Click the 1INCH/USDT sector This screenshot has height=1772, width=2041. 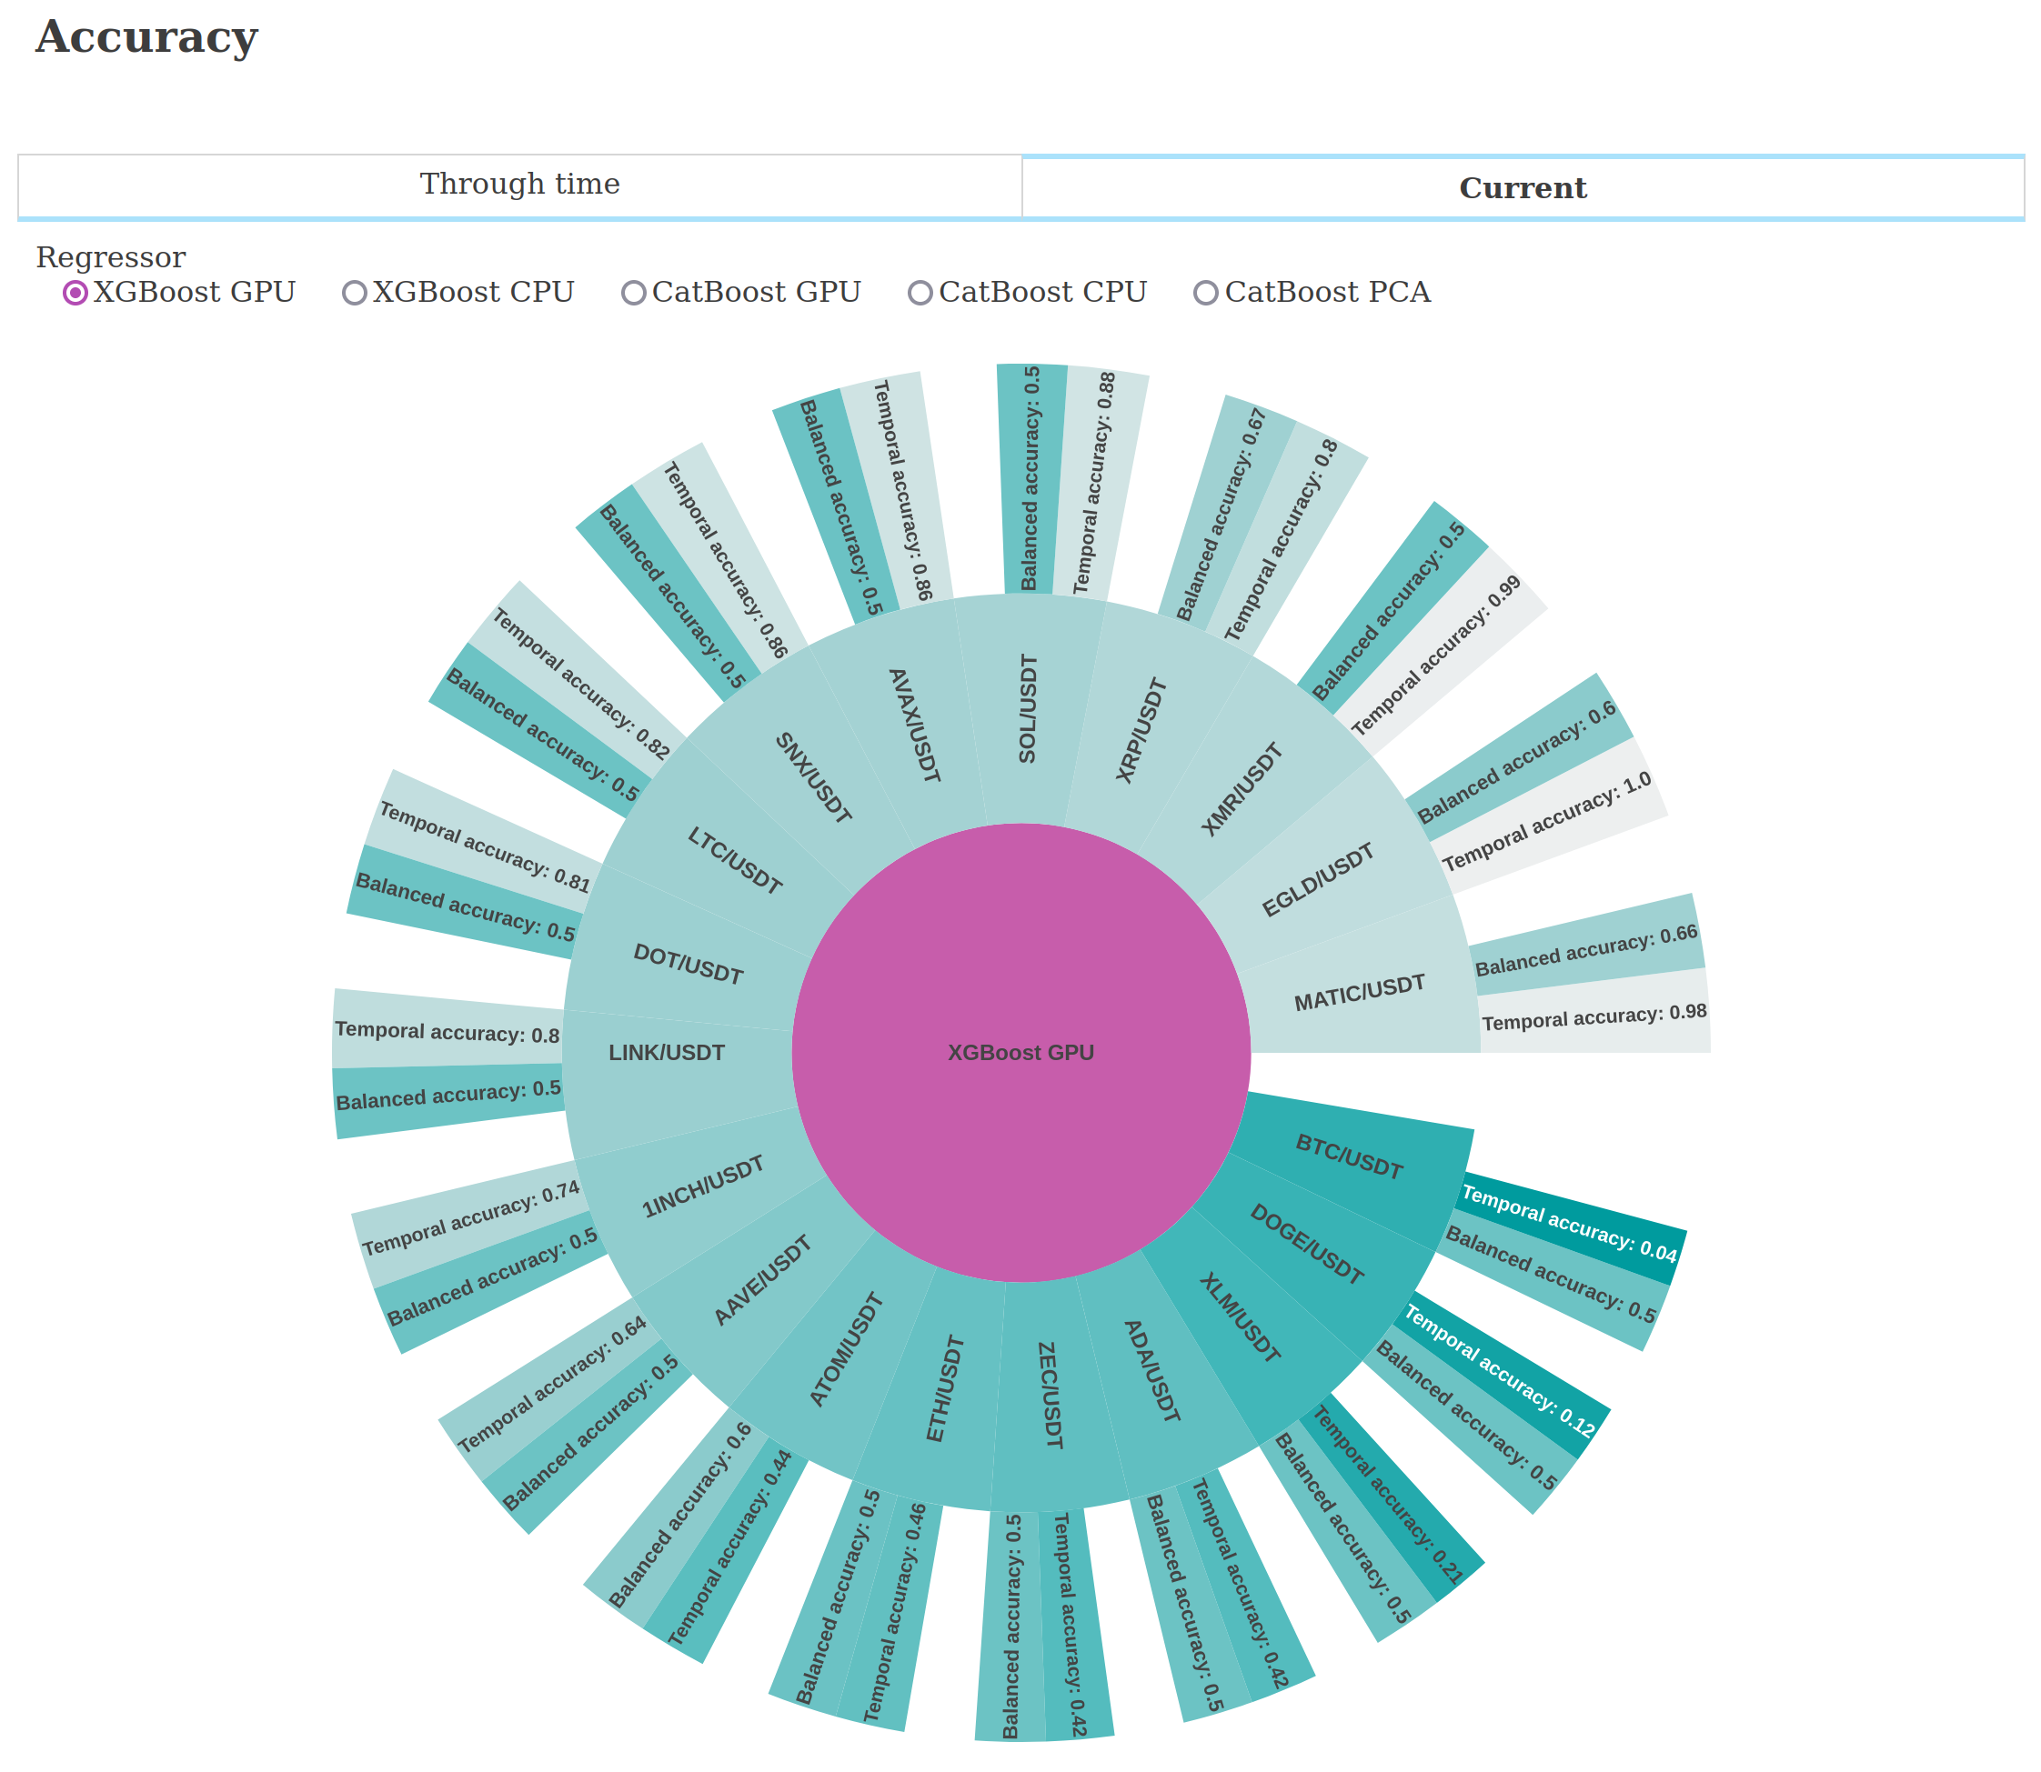pos(703,1186)
